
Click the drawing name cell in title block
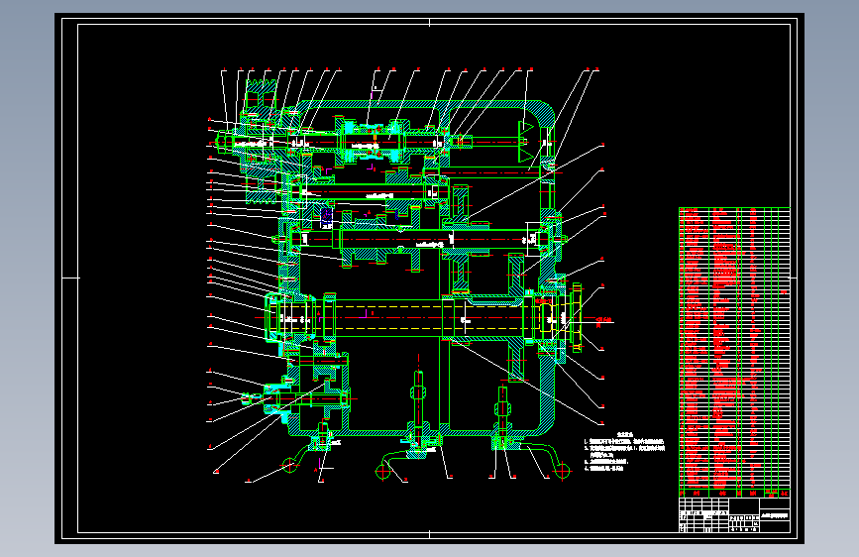[x=774, y=516]
